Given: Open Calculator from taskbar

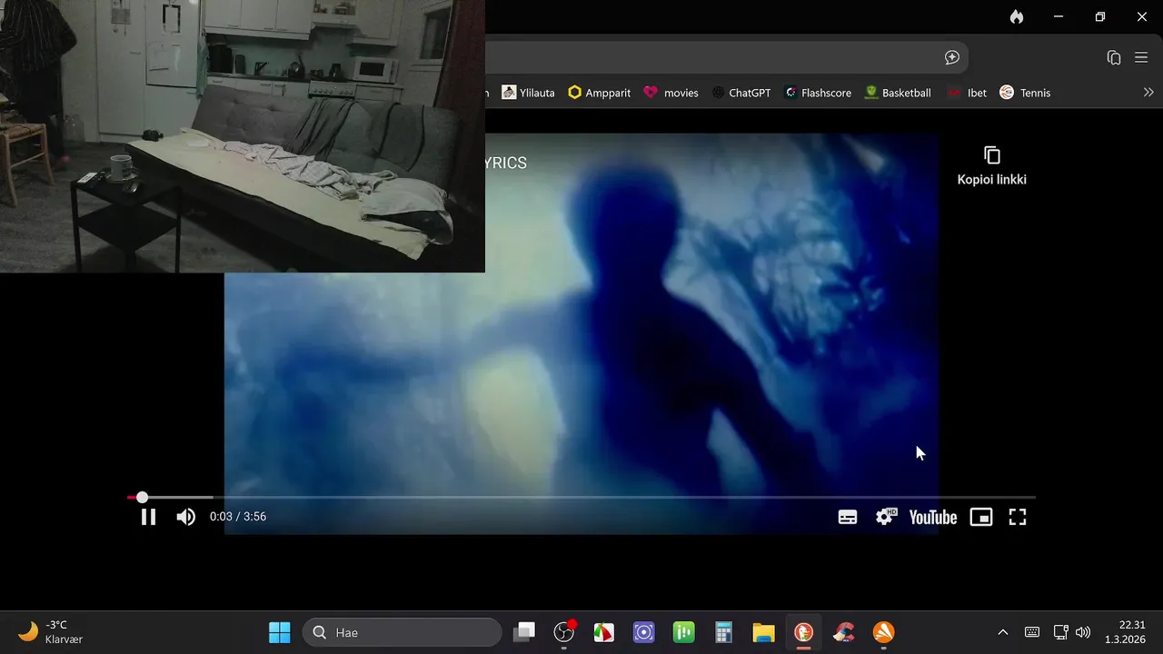Looking at the screenshot, I should click(x=724, y=632).
